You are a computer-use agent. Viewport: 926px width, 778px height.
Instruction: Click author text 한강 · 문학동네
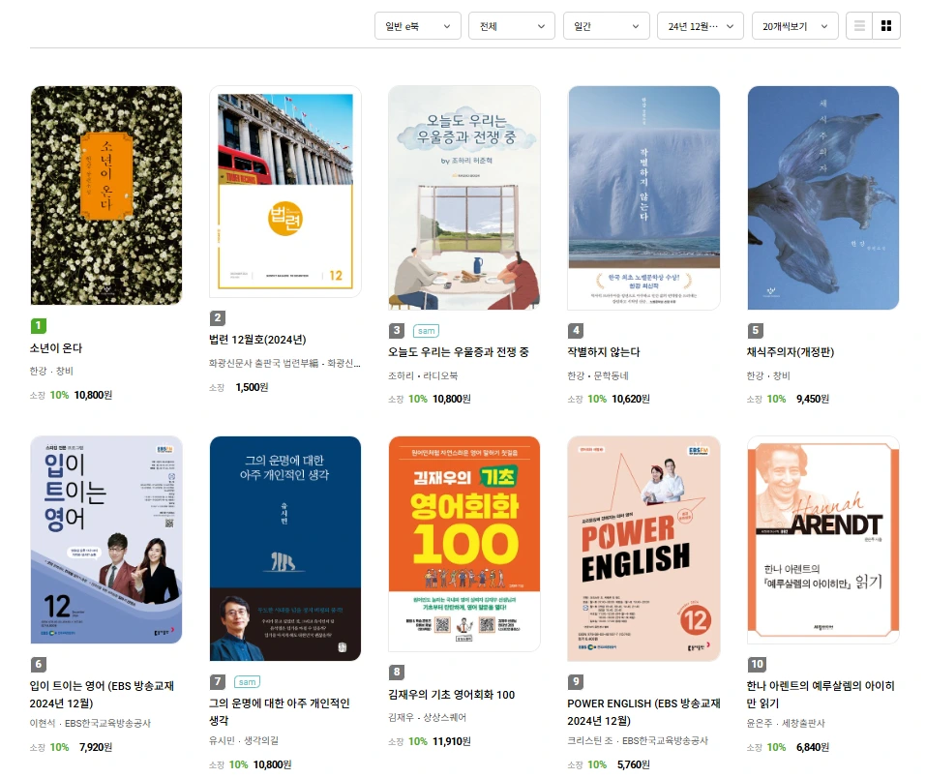(x=598, y=375)
